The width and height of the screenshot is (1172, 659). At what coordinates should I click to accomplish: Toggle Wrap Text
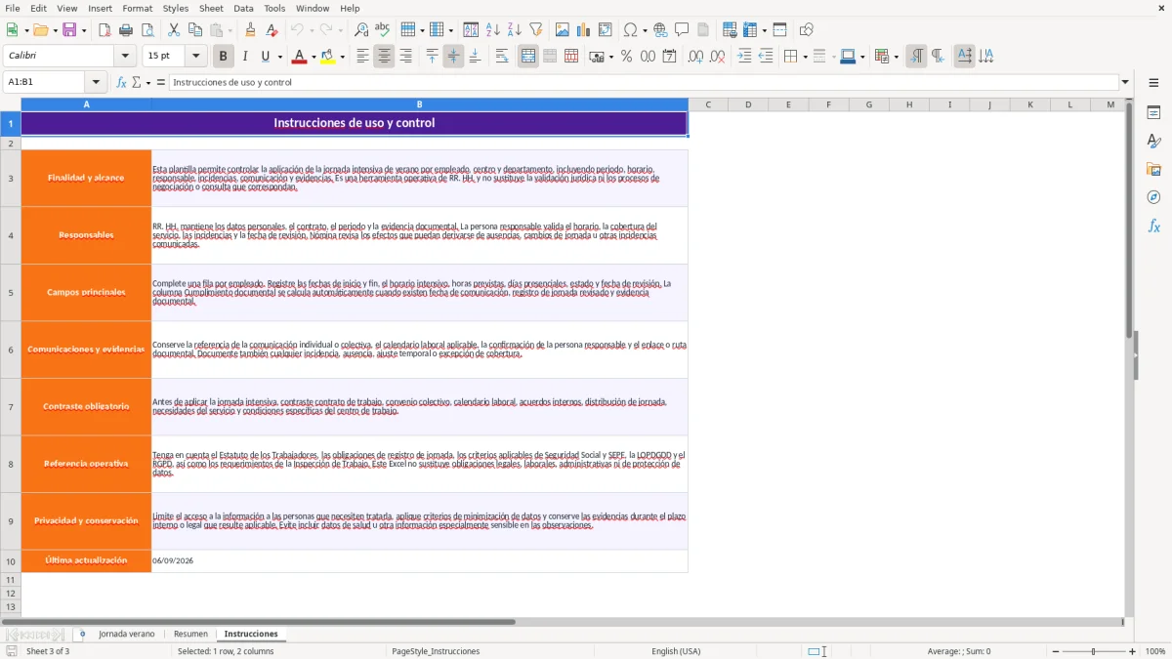point(502,57)
